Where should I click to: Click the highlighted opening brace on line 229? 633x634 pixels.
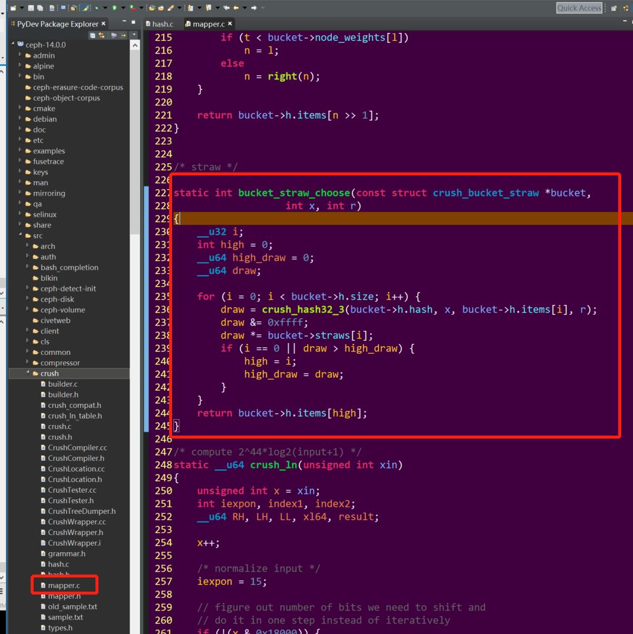point(176,219)
